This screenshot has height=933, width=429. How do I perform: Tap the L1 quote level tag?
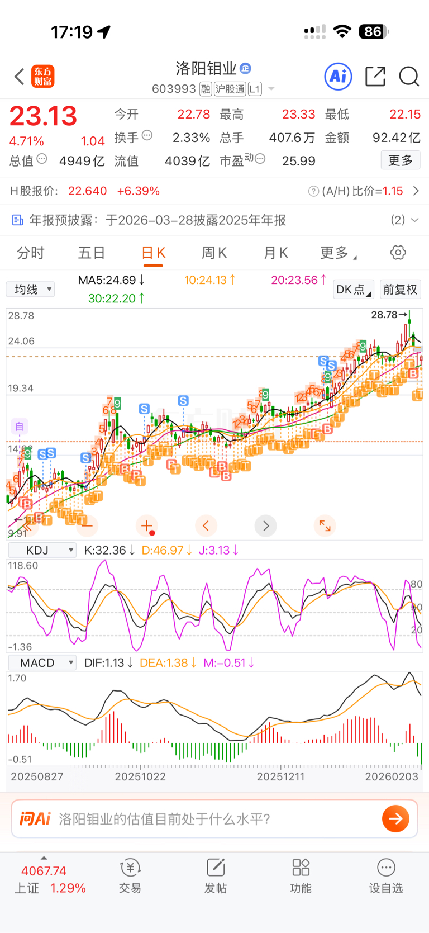coord(255,89)
